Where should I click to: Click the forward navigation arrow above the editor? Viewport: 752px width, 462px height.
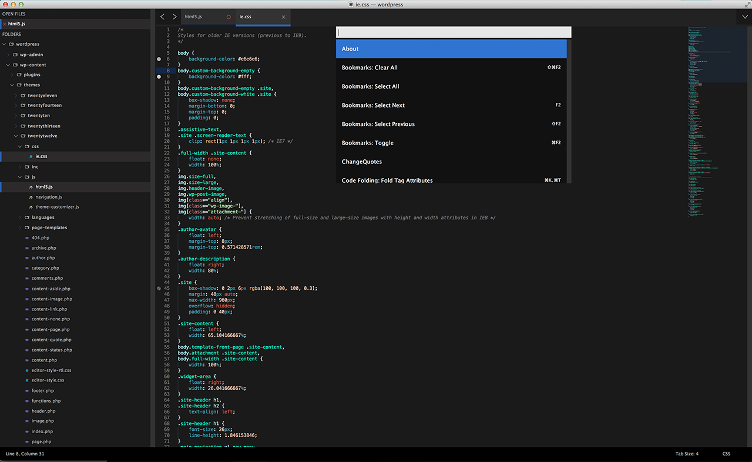[x=174, y=16]
